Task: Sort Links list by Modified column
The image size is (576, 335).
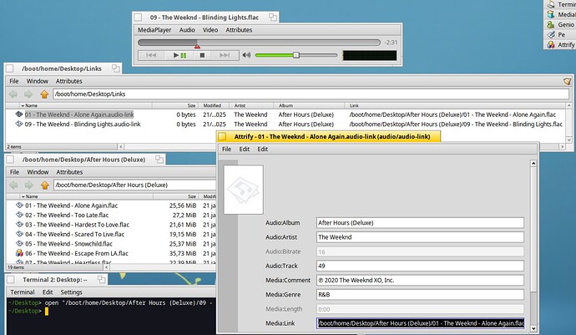Action: [213, 105]
